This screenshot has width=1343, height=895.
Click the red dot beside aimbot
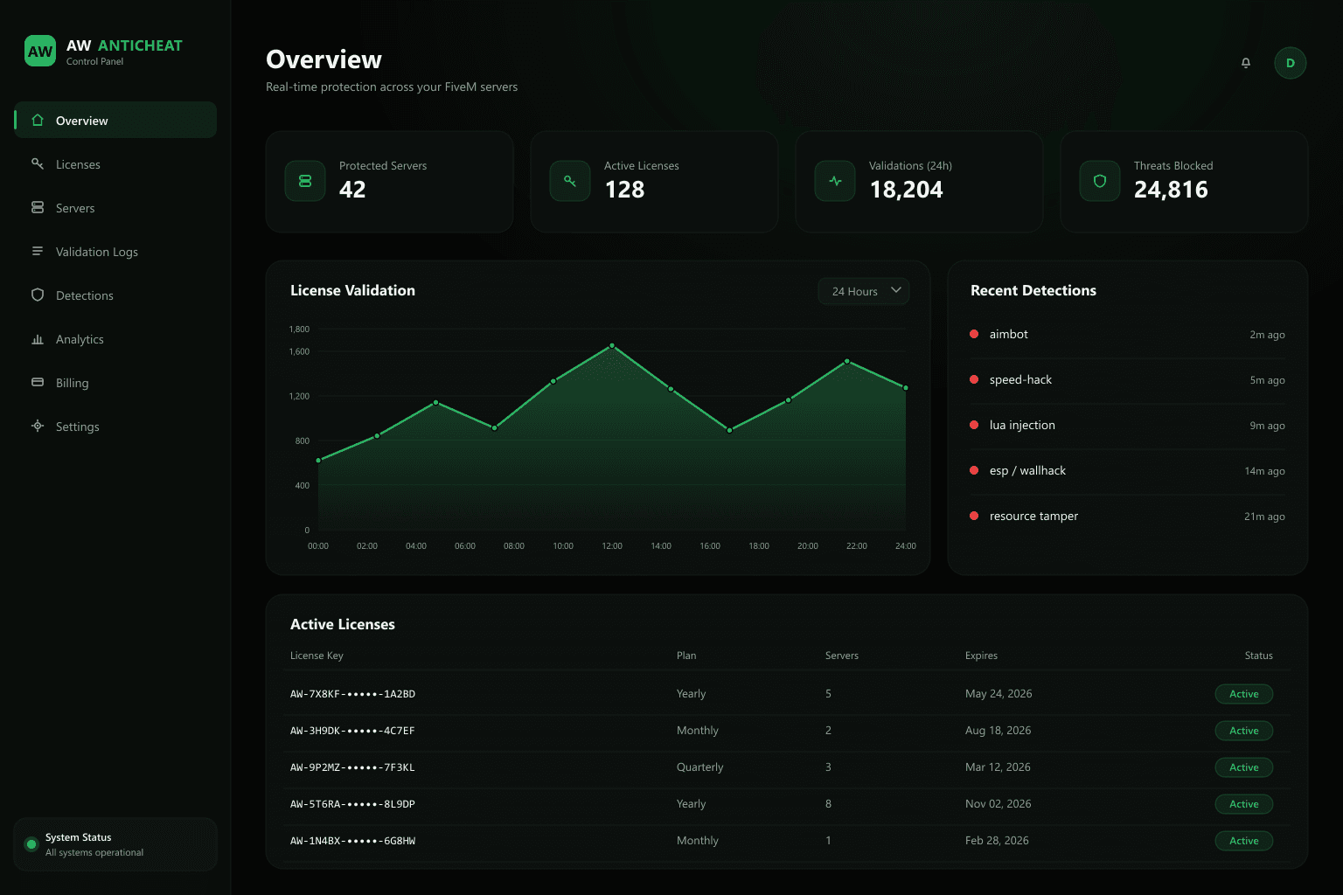tap(974, 334)
